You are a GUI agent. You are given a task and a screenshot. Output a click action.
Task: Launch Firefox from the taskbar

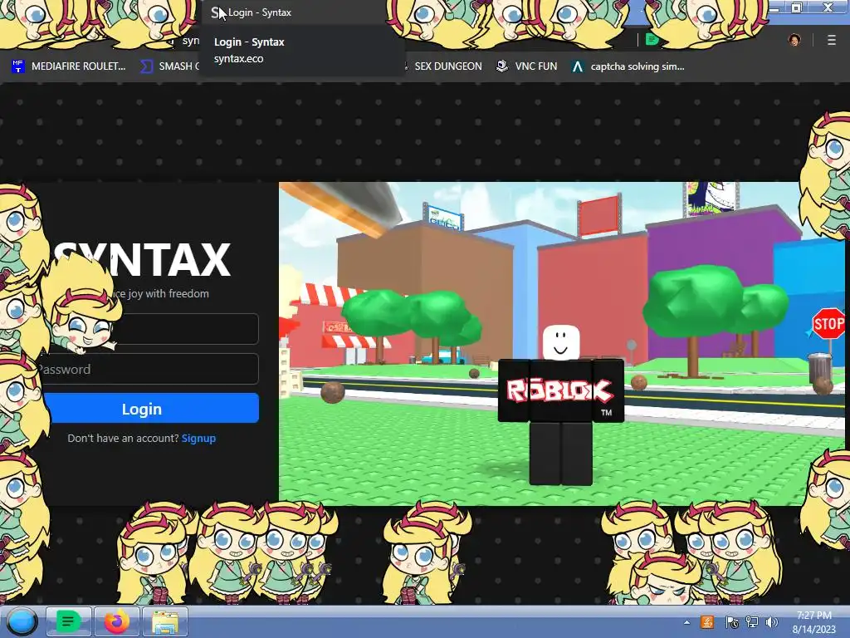click(117, 621)
